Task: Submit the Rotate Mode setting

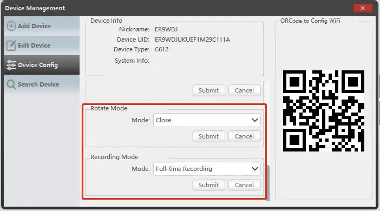Action: click(208, 136)
